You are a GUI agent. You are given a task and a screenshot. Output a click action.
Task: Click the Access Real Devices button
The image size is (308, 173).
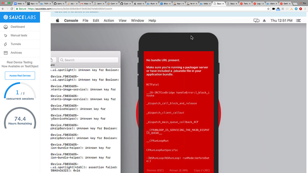(20, 75)
